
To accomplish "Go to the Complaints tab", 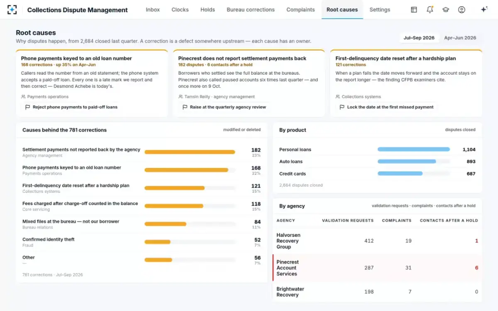I will pyautogui.click(x=300, y=10).
